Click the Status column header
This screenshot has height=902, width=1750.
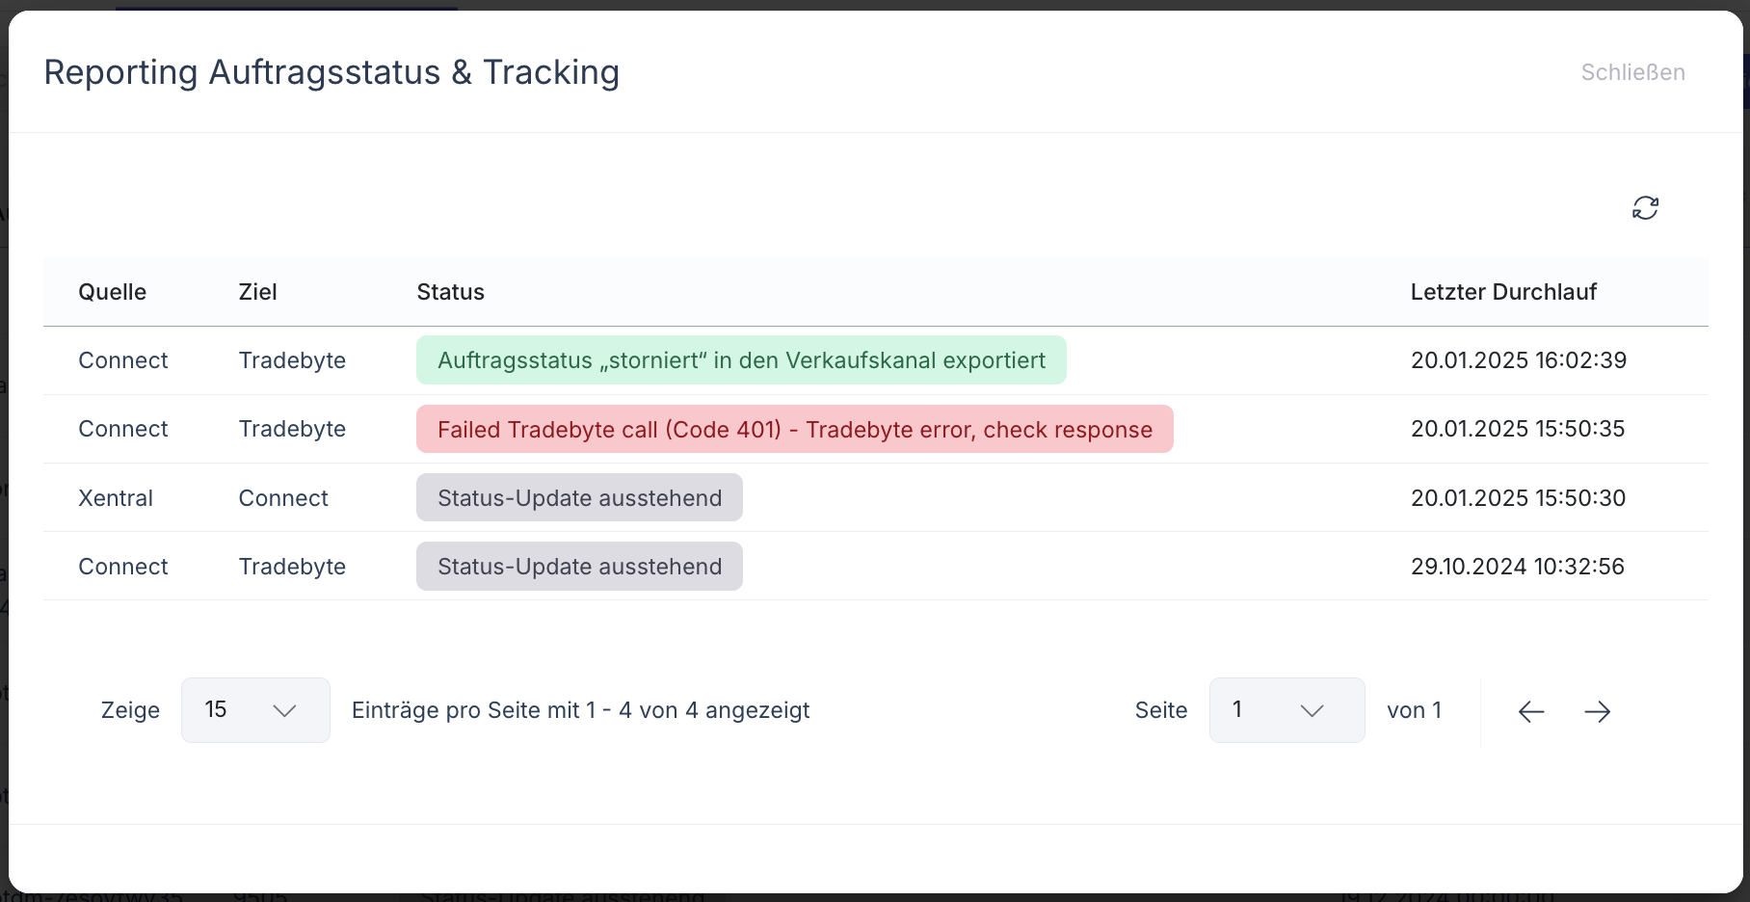pyautogui.click(x=450, y=292)
